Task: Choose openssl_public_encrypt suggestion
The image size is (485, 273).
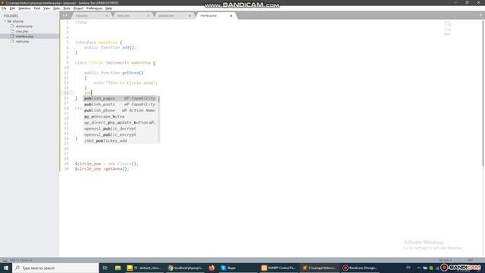Action: point(120,135)
